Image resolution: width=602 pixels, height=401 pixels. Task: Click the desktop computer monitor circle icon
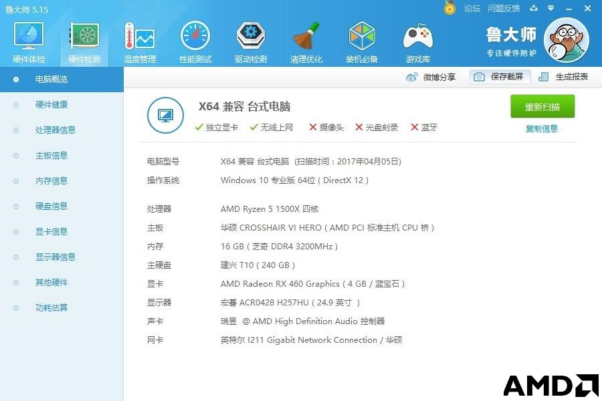click(165, 115)
